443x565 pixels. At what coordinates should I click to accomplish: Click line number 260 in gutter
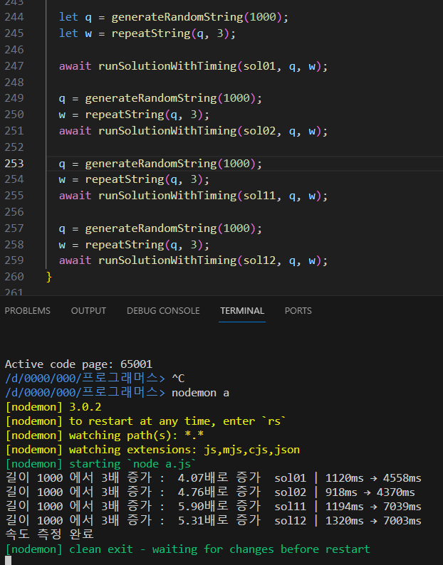[14, 277]
